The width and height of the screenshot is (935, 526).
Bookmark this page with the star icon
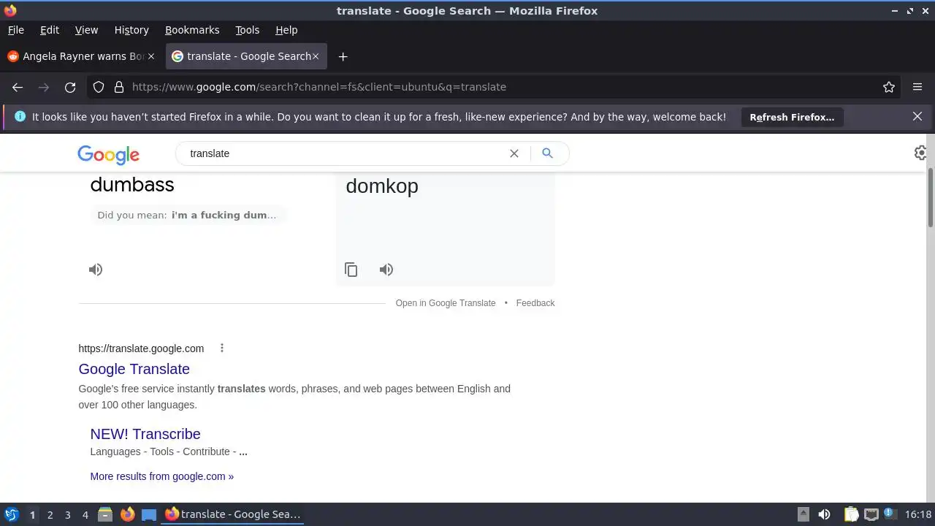(889, 87)
